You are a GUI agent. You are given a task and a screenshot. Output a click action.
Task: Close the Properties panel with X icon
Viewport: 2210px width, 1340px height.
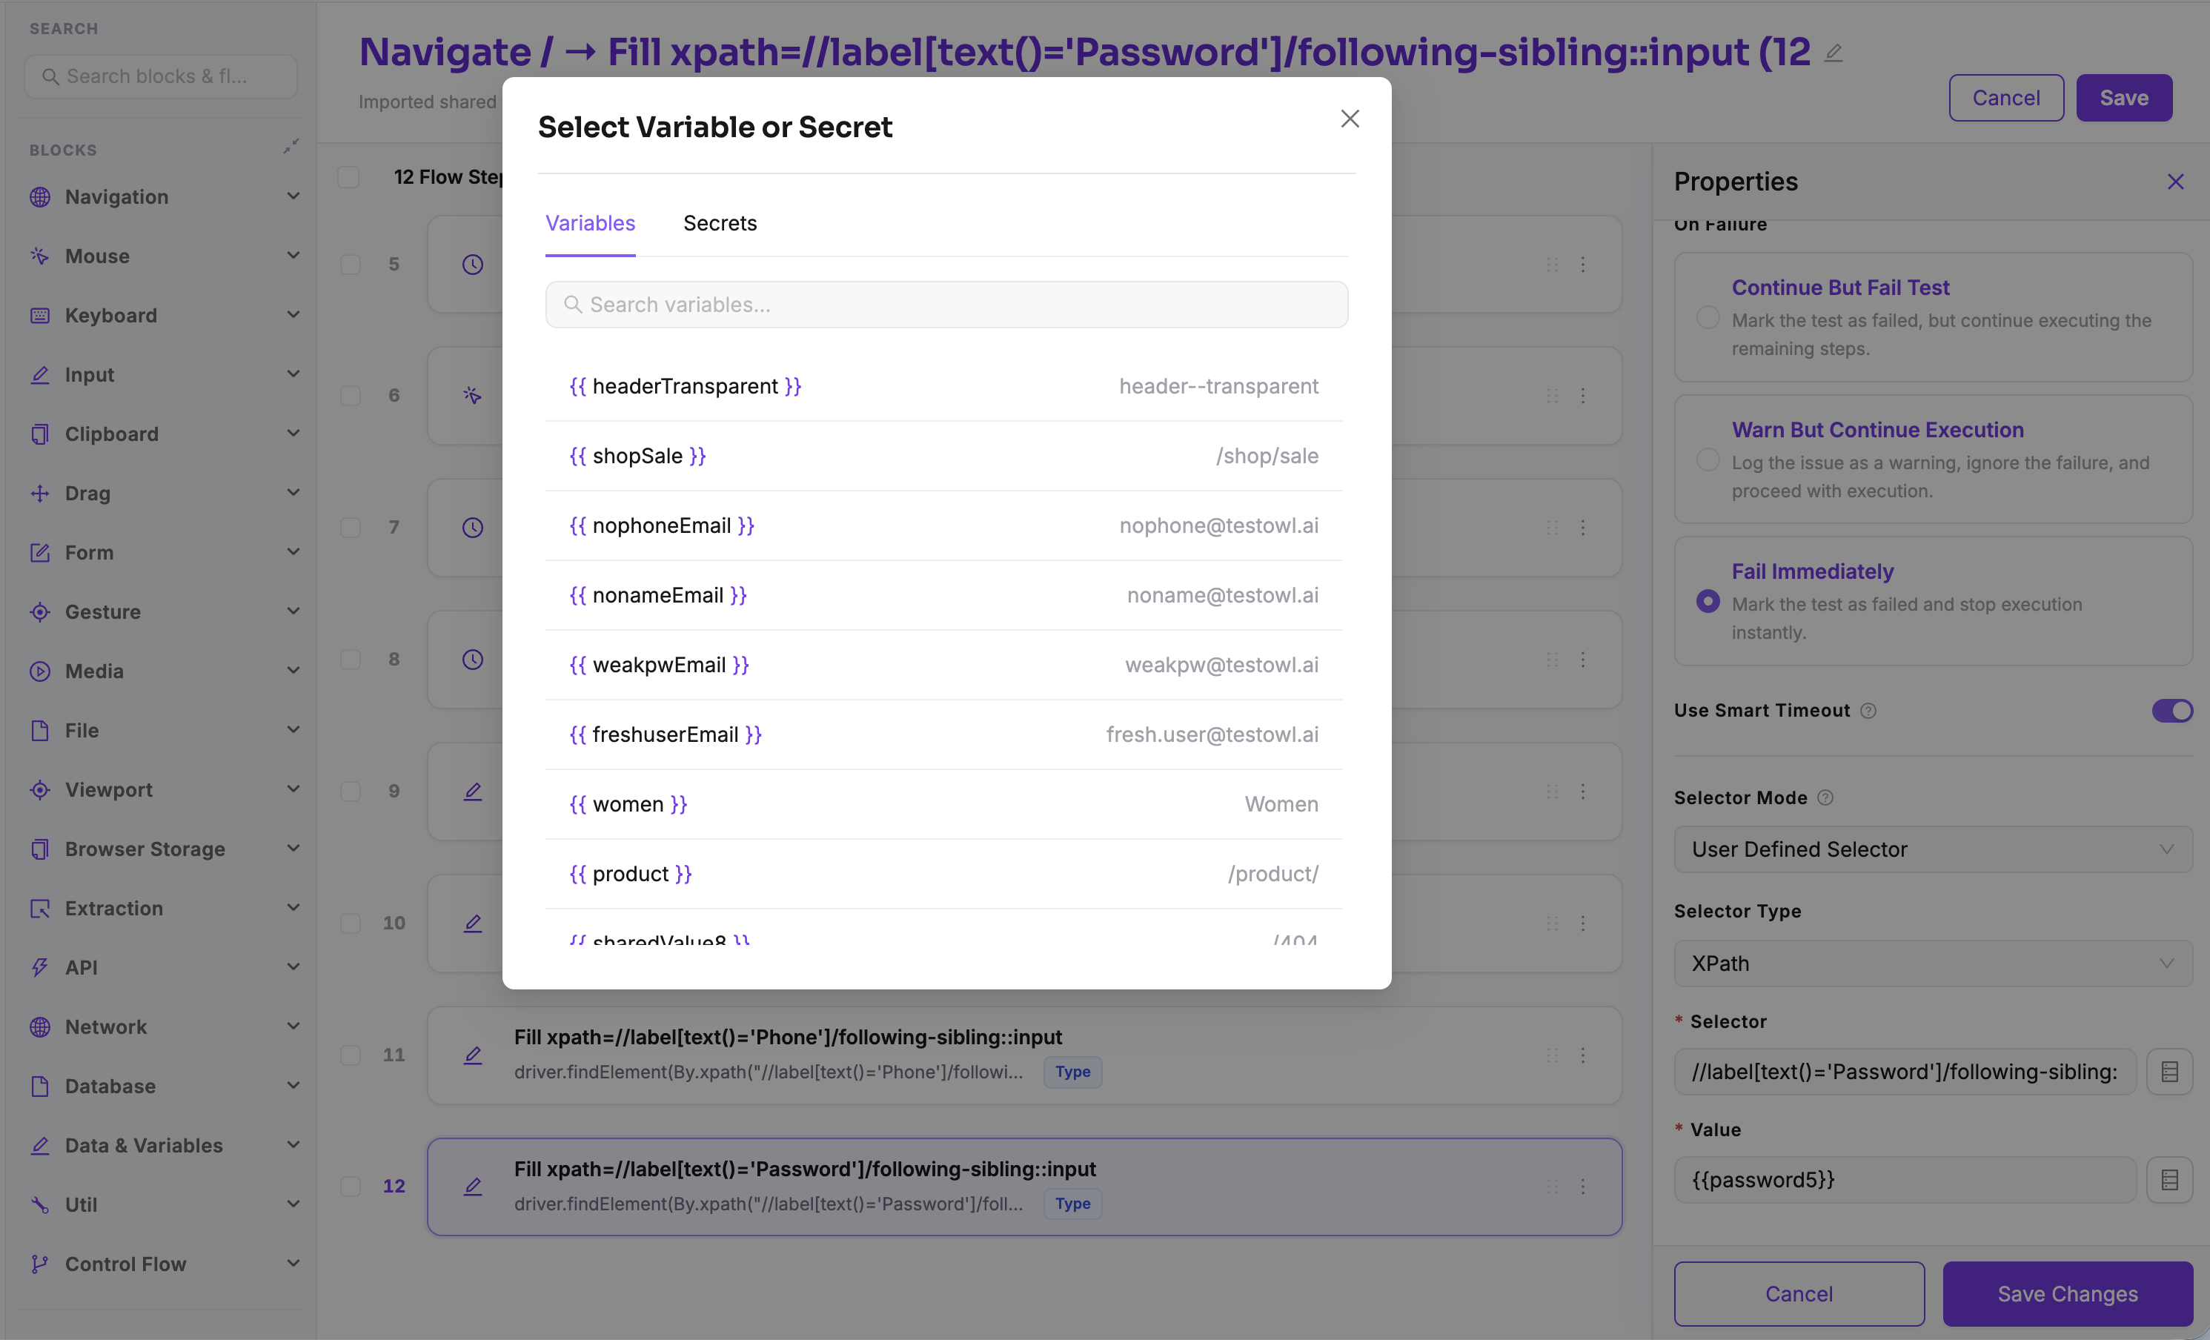tap(2175, 182)
